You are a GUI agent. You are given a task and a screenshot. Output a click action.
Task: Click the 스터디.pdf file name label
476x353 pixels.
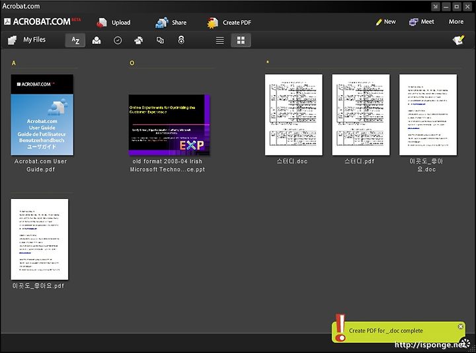tap(360, 161)
